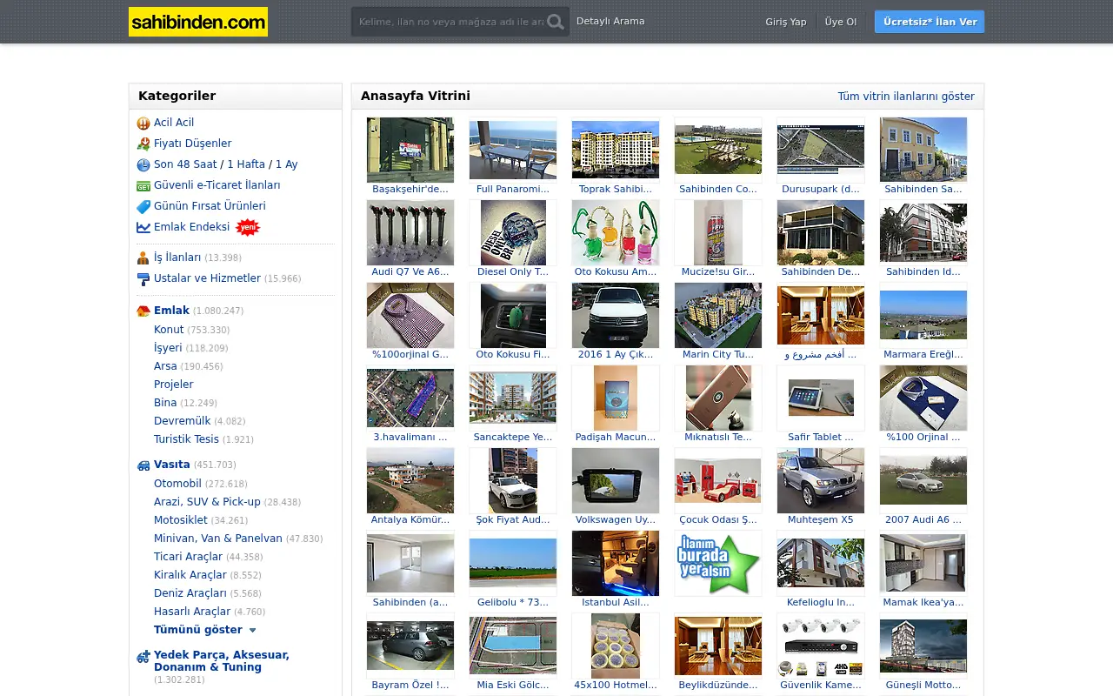Click the 'Gelibolu * 73' listing title

pyautogui.click(x=513, y=603)
